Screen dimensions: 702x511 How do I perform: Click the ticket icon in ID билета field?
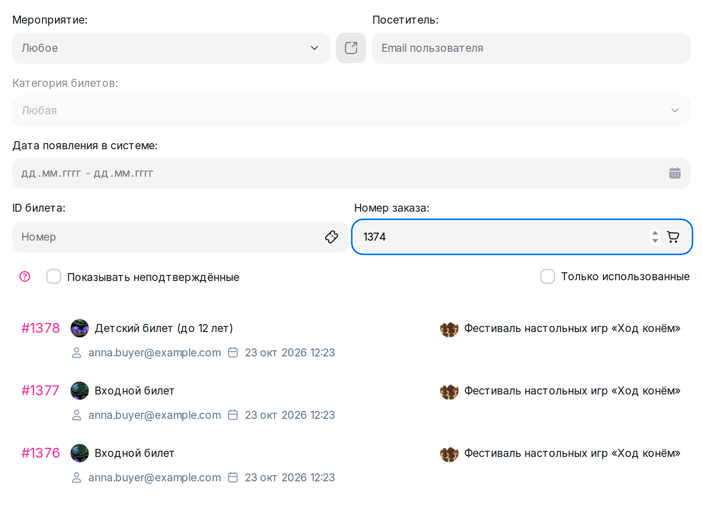pos(331,237)
